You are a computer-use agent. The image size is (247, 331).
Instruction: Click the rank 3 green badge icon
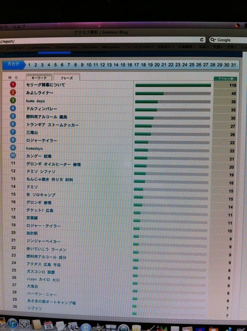[x=13, y=100]
